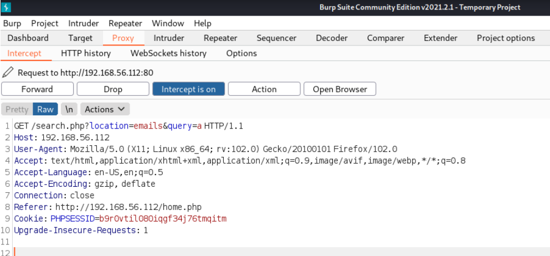Image resolution: width=550 pixels, height=256 pixels.
Task: Open the Intruder menu in menu bar
Action: (84, 23)
